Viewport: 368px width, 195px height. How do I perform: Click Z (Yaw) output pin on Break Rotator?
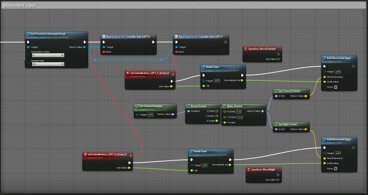(x=217, y=121)
